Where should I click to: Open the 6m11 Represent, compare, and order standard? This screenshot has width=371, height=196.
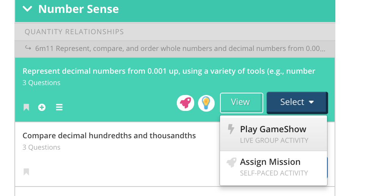180,49
